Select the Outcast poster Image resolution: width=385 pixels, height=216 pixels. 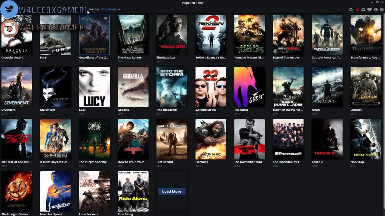(x=366, y=87)
